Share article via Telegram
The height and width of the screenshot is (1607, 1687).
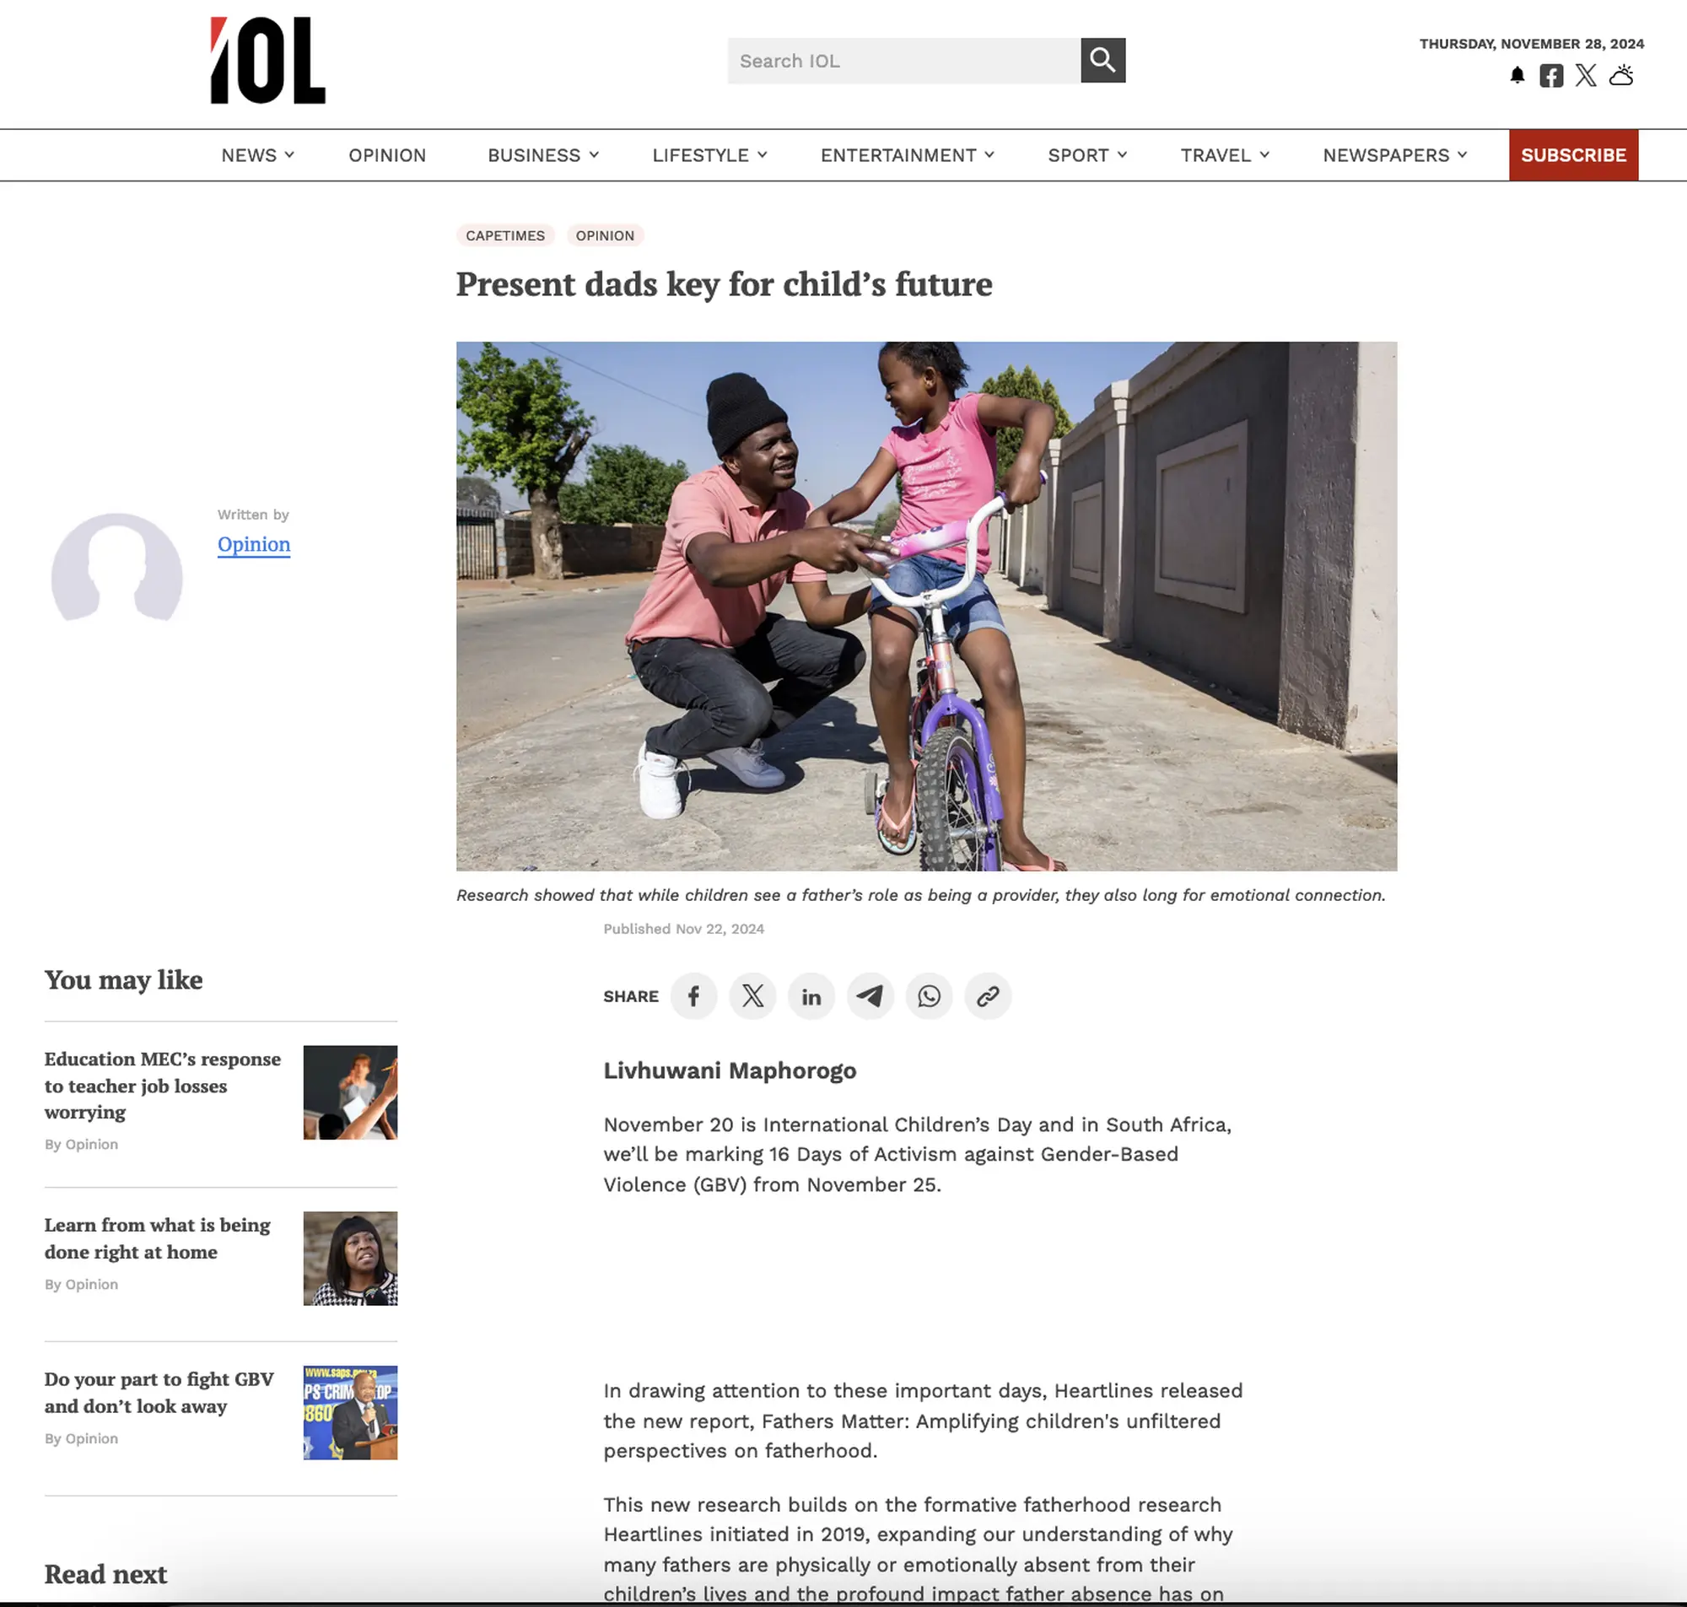(870, 995)
